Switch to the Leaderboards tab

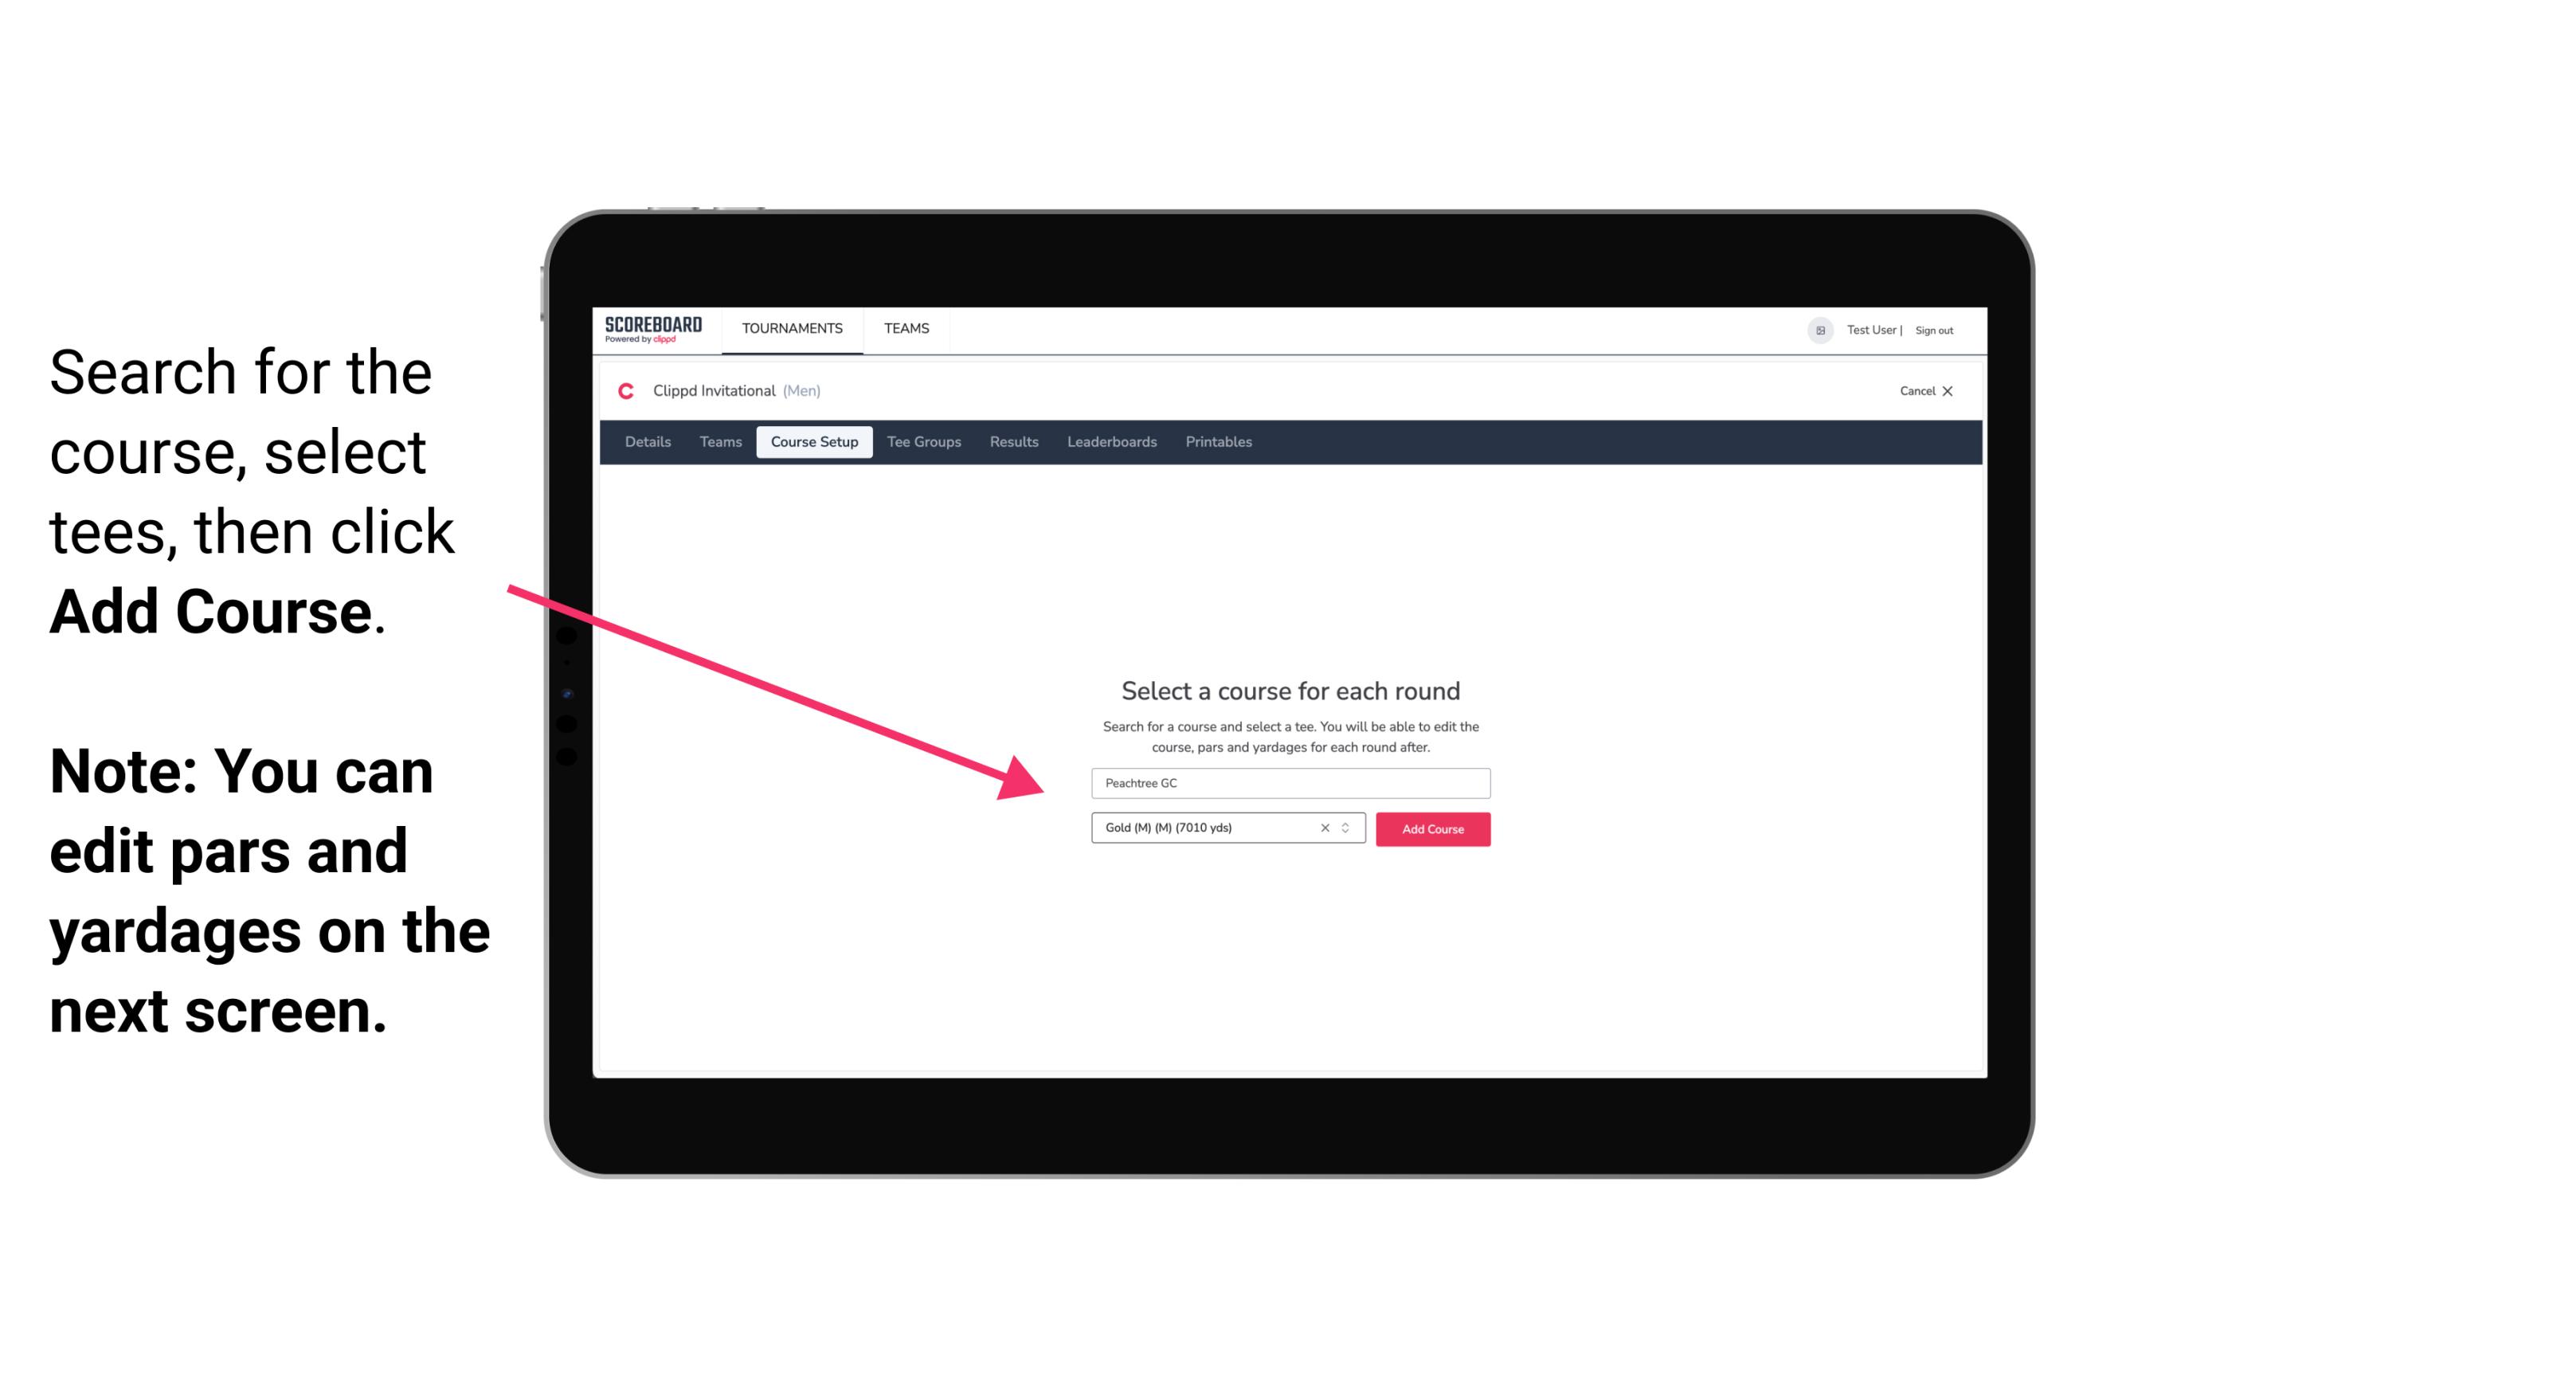pyautogui.click(x=1110, y=442)
